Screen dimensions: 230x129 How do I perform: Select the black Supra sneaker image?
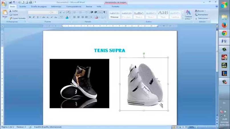coord(79,83)
